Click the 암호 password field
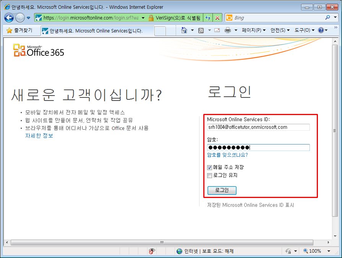This screenshot has width=342, height=258. pyautogui.click(x=258, y=148)
